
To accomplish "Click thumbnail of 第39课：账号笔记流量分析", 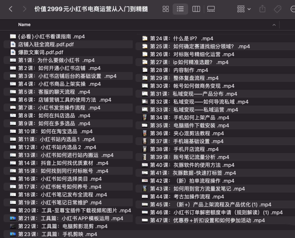I will coord(145,157).
